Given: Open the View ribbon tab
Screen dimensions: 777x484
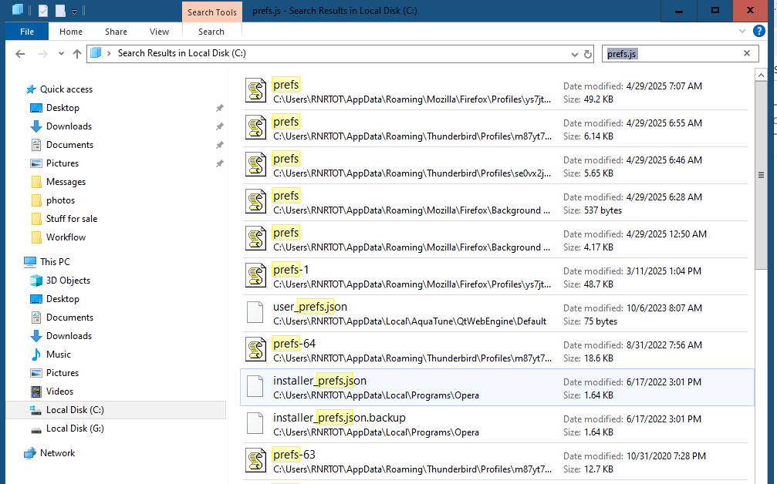Looking at the screenshot, I should [x=159, y=32].
